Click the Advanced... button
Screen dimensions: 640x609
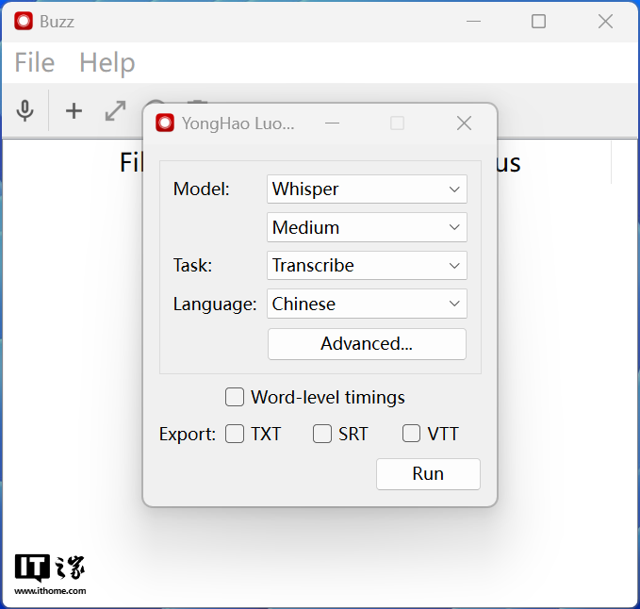click(x=367, y=344)
